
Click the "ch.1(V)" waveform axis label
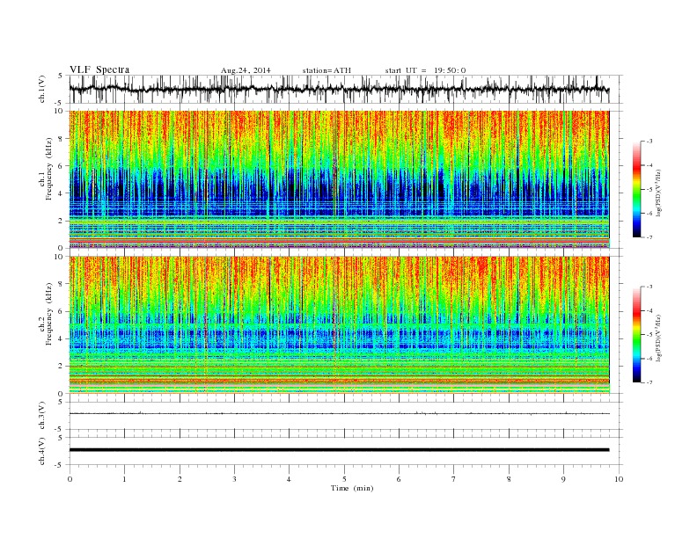coord(42,89)
